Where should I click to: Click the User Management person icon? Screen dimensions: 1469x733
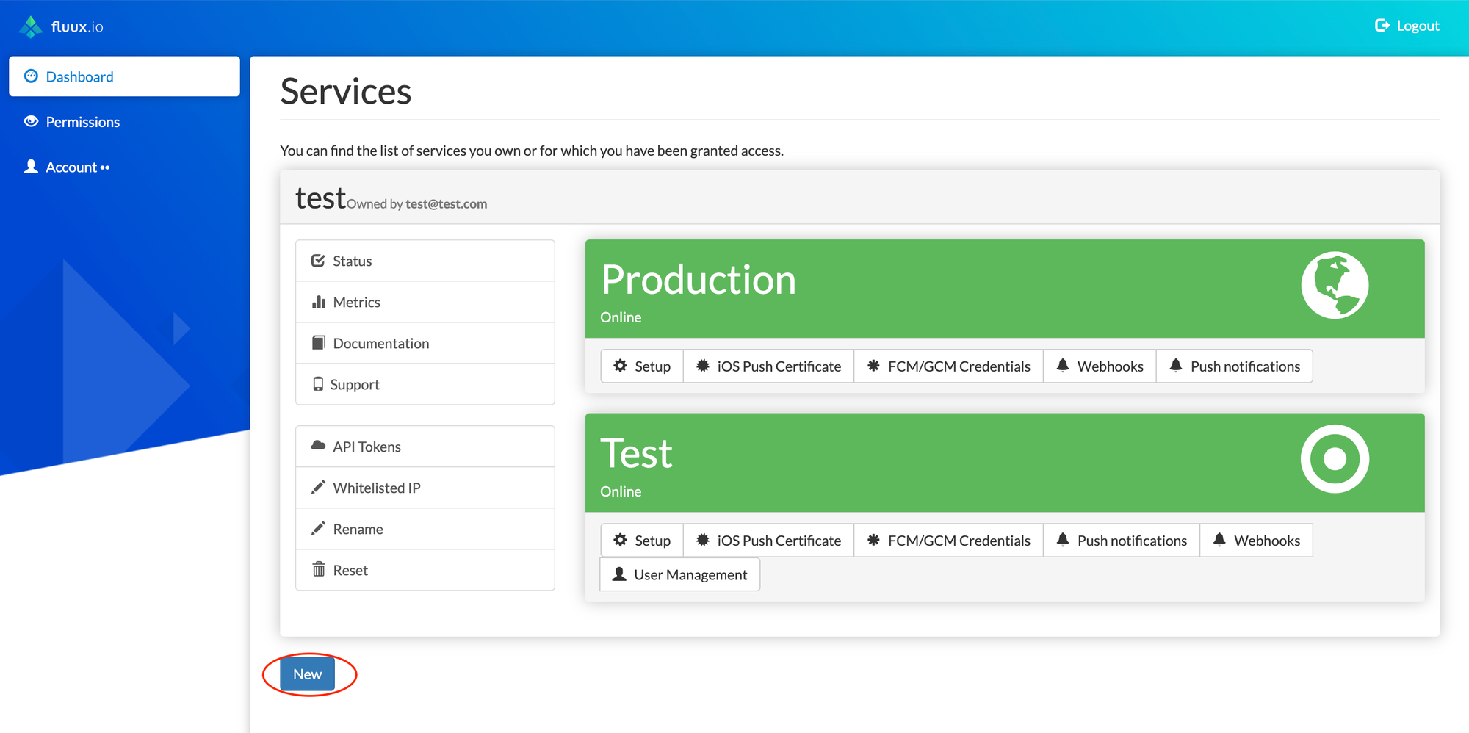tap(619, 574)
